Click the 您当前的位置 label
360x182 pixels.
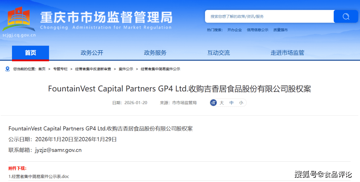(25, 69)
